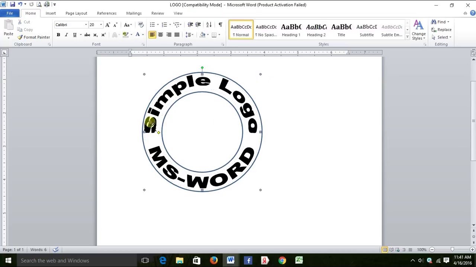Image resolution: width=476 pixels, height=267 pixels.
Task: Show paragraph marks
Action: coord(220,25)
